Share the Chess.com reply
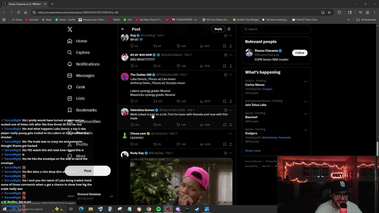Viewport: 379px width, 213px height. click(x=231, y=144)
